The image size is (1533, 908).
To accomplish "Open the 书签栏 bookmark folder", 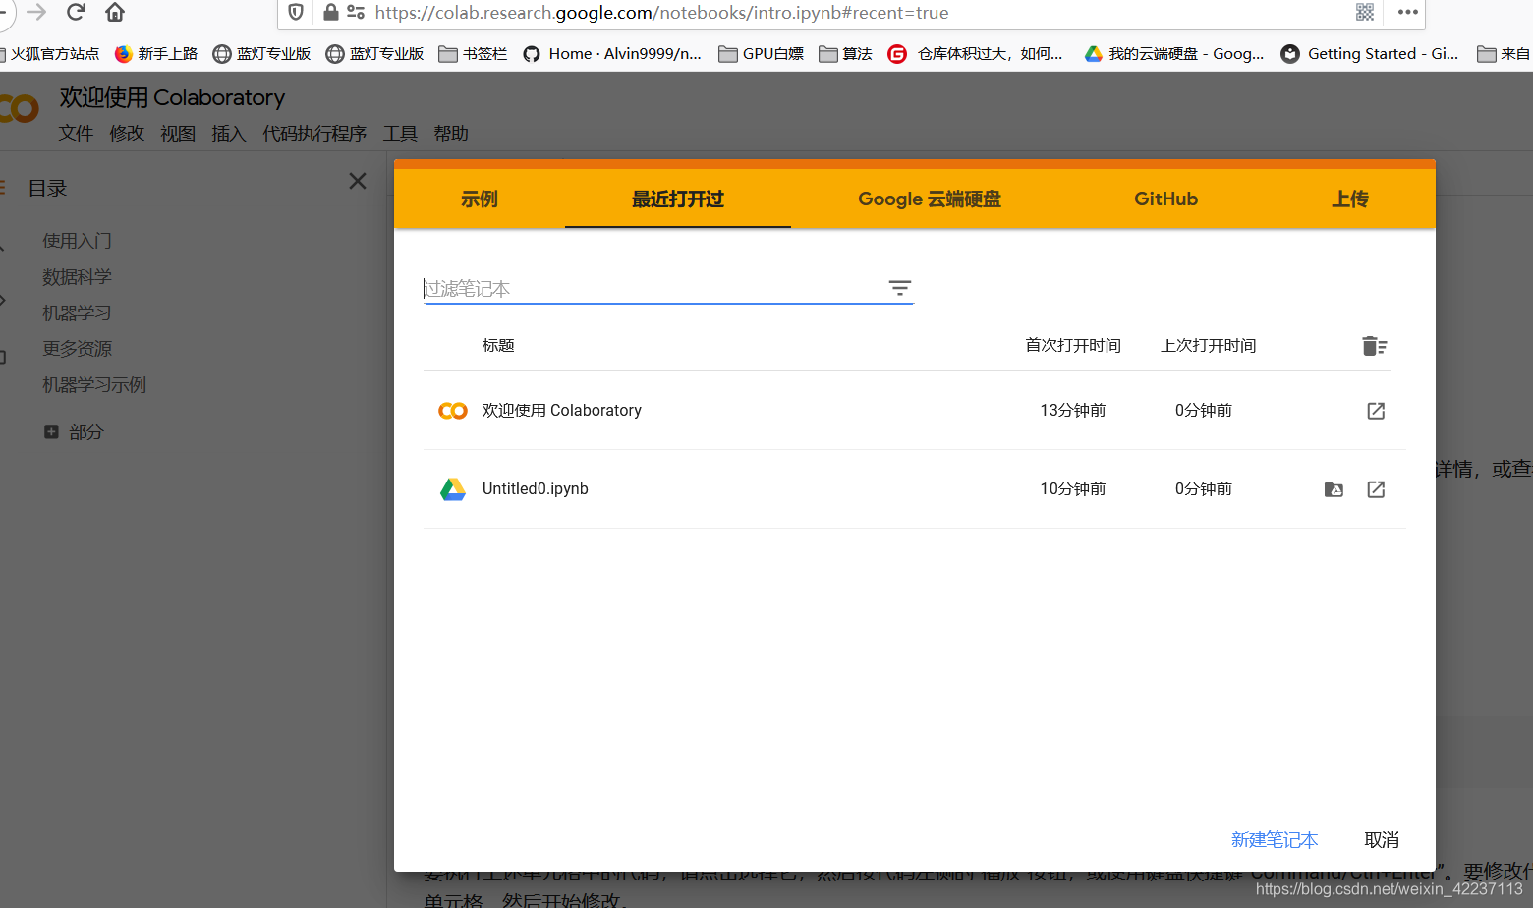I will pyautogui.click(x=473, y=54).
